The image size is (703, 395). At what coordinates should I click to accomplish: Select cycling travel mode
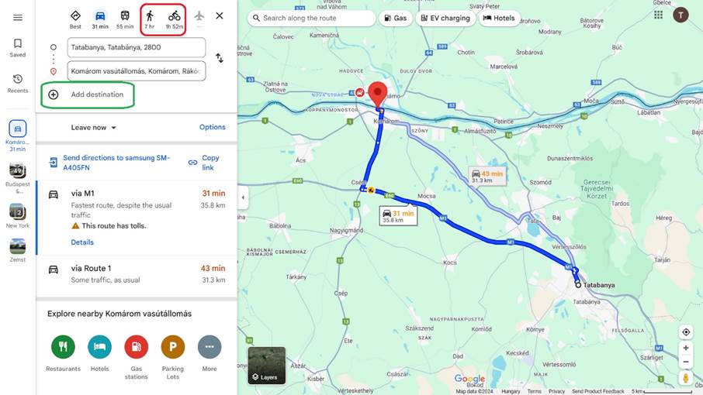pos(175,19)
